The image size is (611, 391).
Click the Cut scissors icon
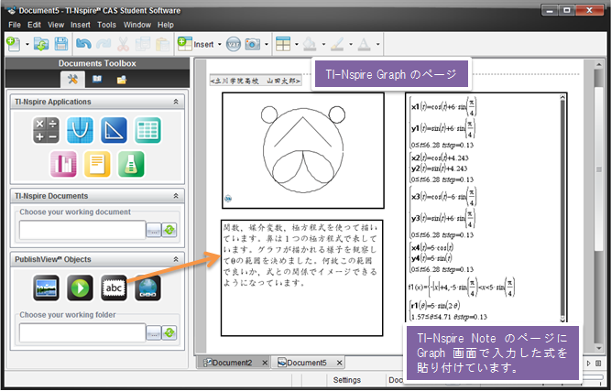coord(123,44)
